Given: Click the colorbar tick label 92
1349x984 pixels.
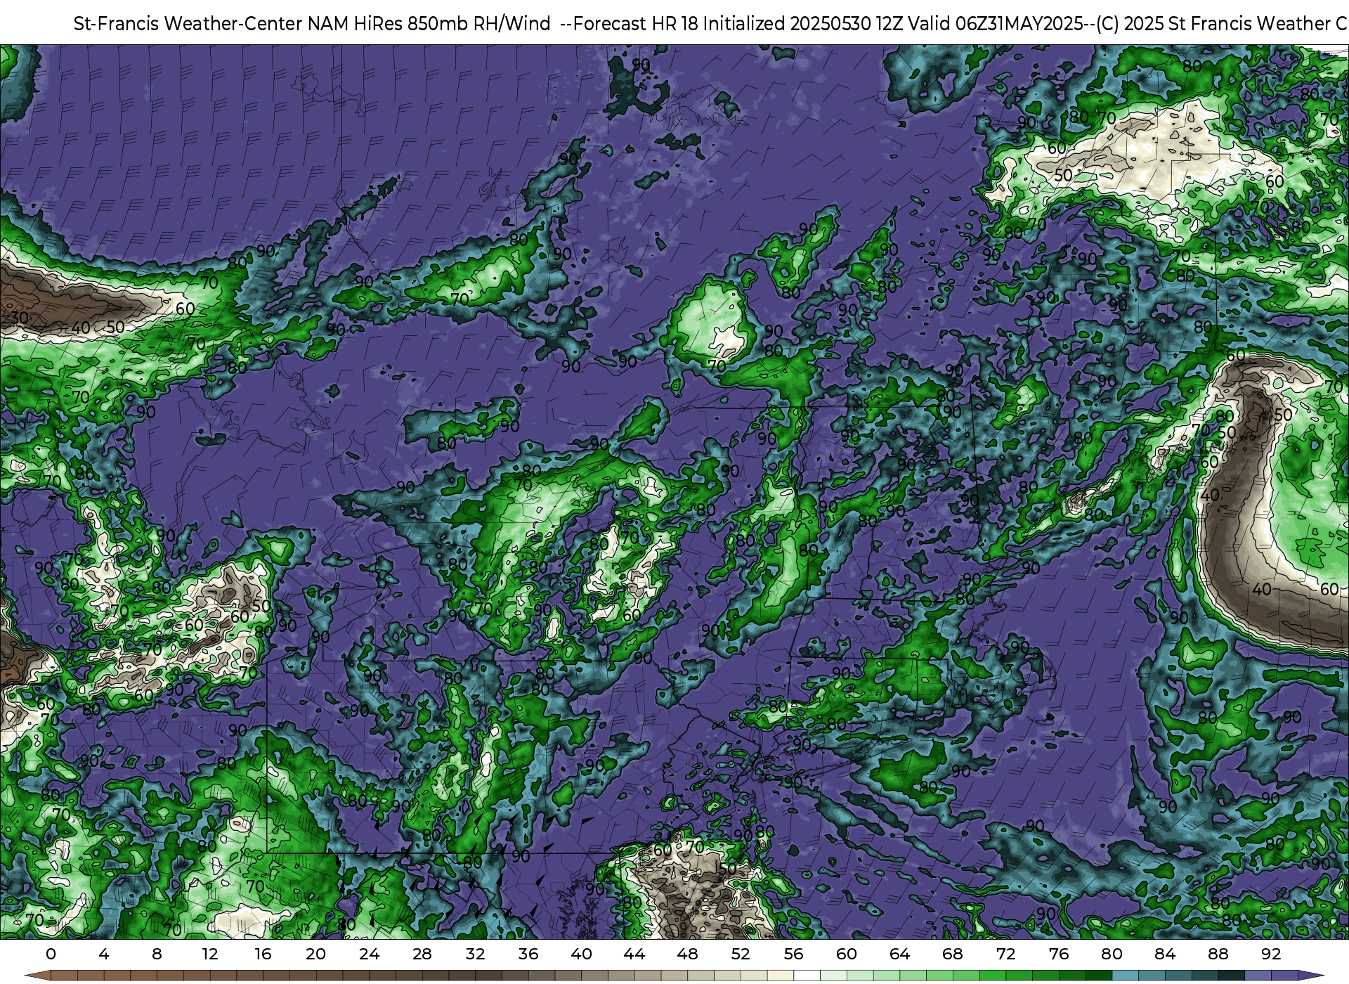Looking at the screenshot, I should coord(1271,954).
